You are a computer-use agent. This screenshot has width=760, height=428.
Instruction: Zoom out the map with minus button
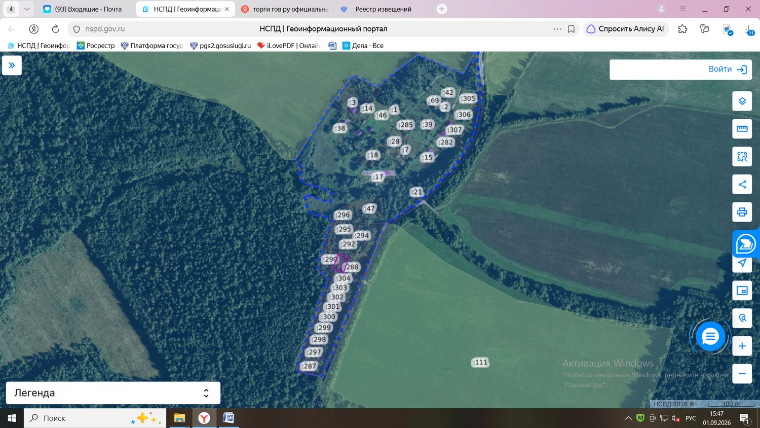[x=742, y=374]
